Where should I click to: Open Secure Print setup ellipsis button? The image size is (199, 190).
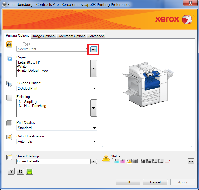click(x=94, y=49)
